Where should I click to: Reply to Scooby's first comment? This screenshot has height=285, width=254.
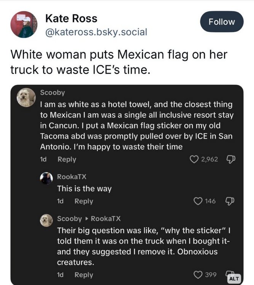point(67,160)
